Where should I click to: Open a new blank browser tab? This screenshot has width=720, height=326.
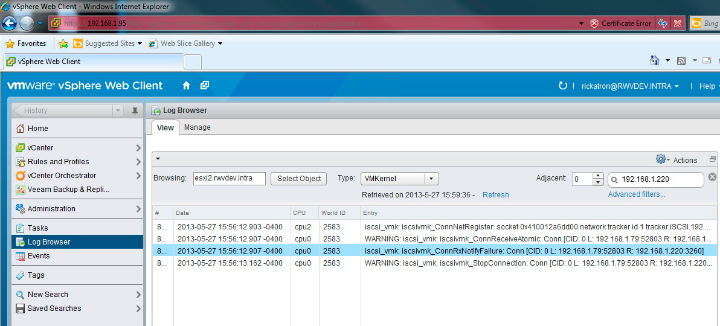tap(193, 62)
